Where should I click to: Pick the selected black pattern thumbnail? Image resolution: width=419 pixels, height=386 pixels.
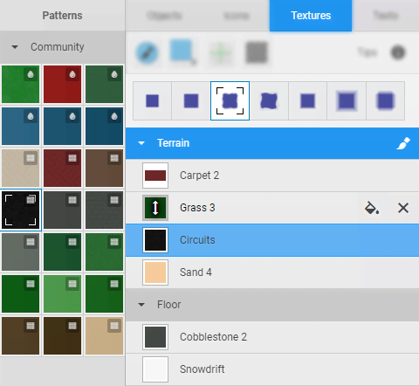[x=20, y=210]
